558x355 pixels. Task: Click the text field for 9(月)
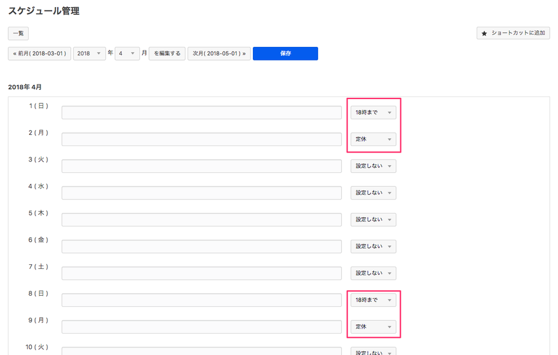click(201, 327)
